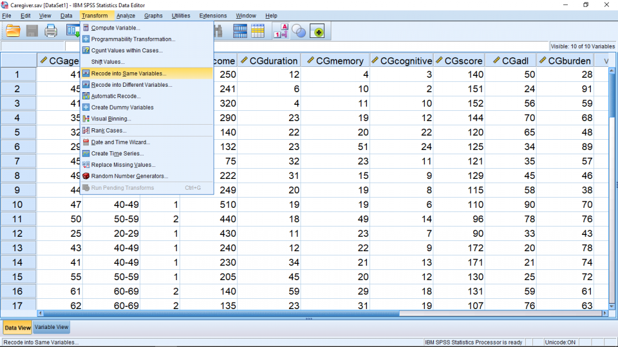
Task: Open an existing data file
Action: point(12,31)
